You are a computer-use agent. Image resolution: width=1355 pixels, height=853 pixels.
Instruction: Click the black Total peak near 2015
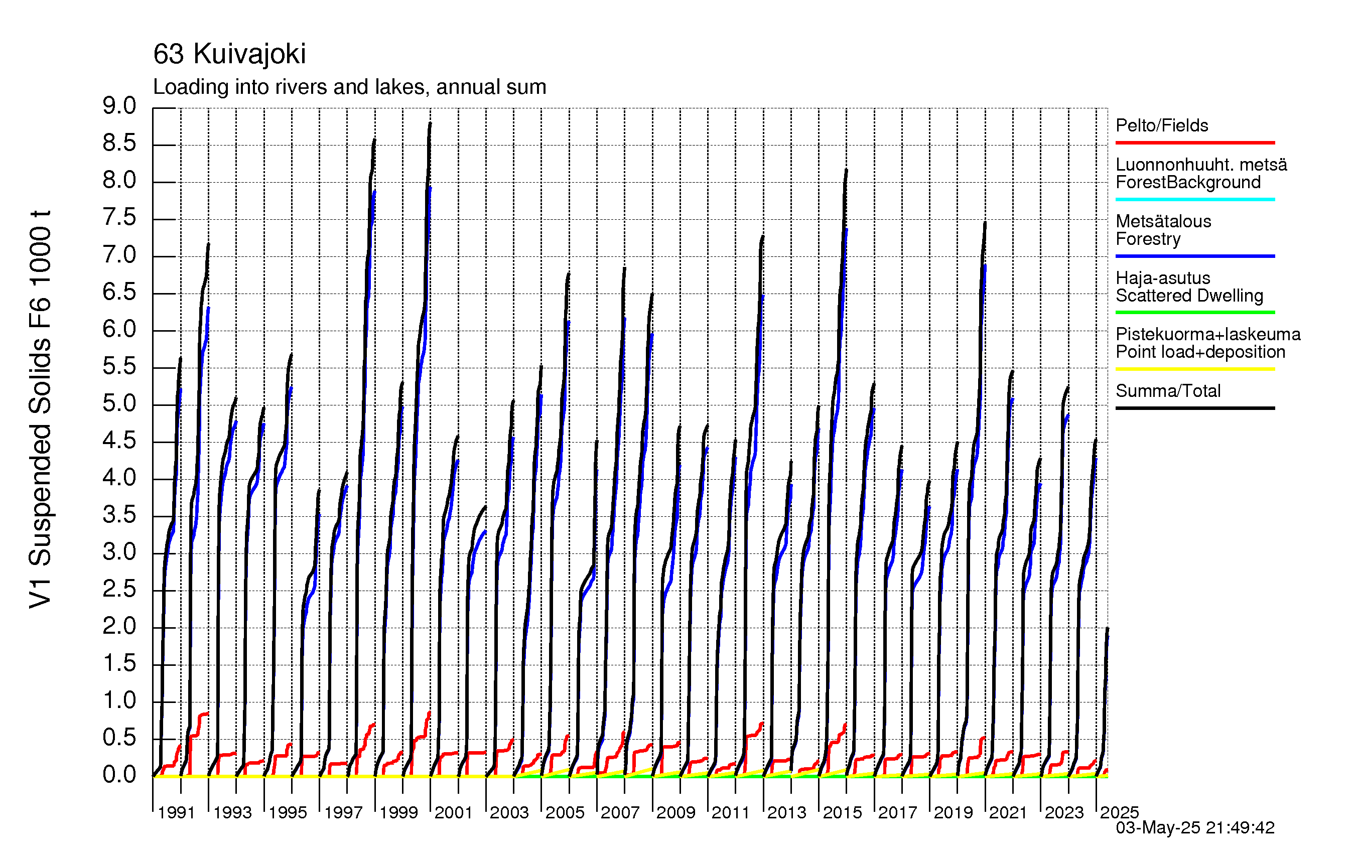pyautogui.click(x=846, y=170)
